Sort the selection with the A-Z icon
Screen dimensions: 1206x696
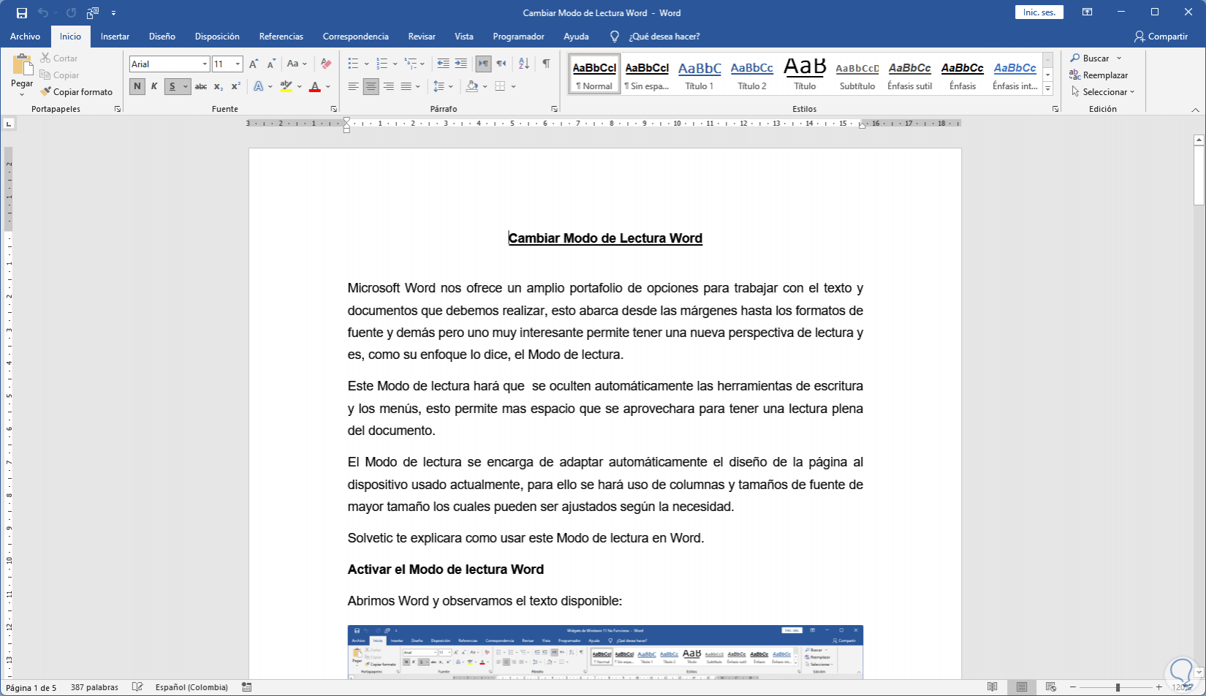pyautogui.click(x=523, y=64)
